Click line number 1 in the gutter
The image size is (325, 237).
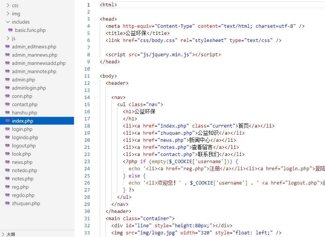pos(88,5)
